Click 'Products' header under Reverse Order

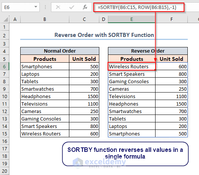click(132, 59)
